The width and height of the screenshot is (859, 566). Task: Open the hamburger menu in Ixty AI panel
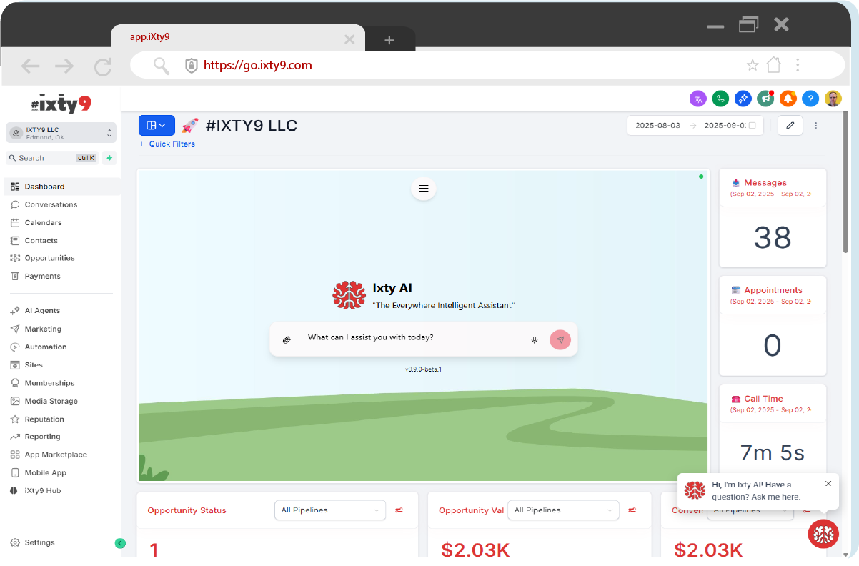point(423,189)
